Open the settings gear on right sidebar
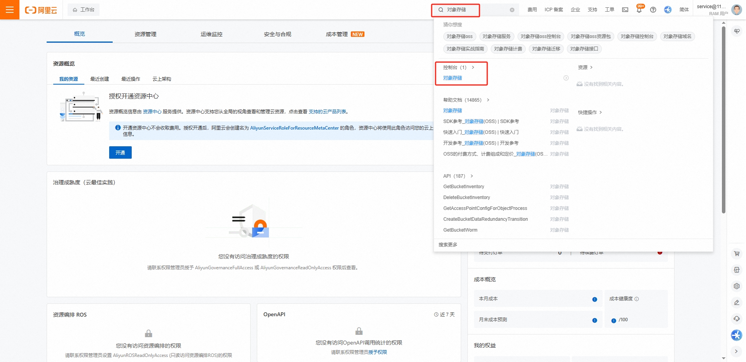The height and width of the screenshot is (362, 746). [737, 286]
